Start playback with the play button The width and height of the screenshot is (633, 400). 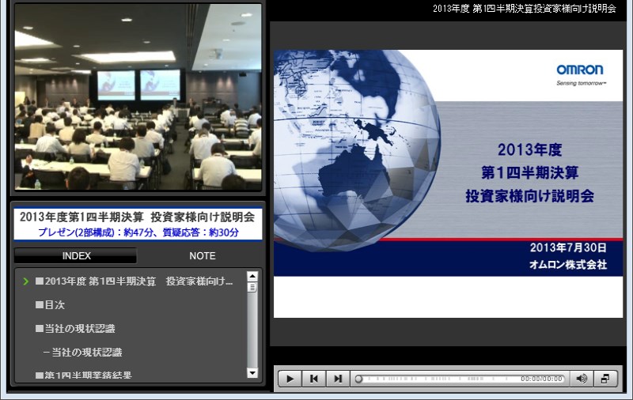[290, 379]
